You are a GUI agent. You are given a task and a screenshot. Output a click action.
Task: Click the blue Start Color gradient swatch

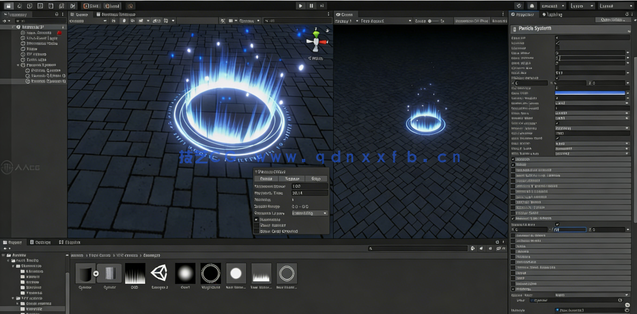pyautogui.click(x=592, y=93)
